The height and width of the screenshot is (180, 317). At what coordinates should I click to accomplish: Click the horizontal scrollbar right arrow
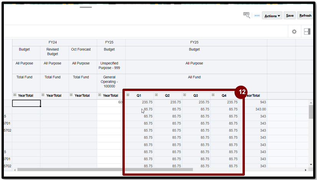coord(305,169)
